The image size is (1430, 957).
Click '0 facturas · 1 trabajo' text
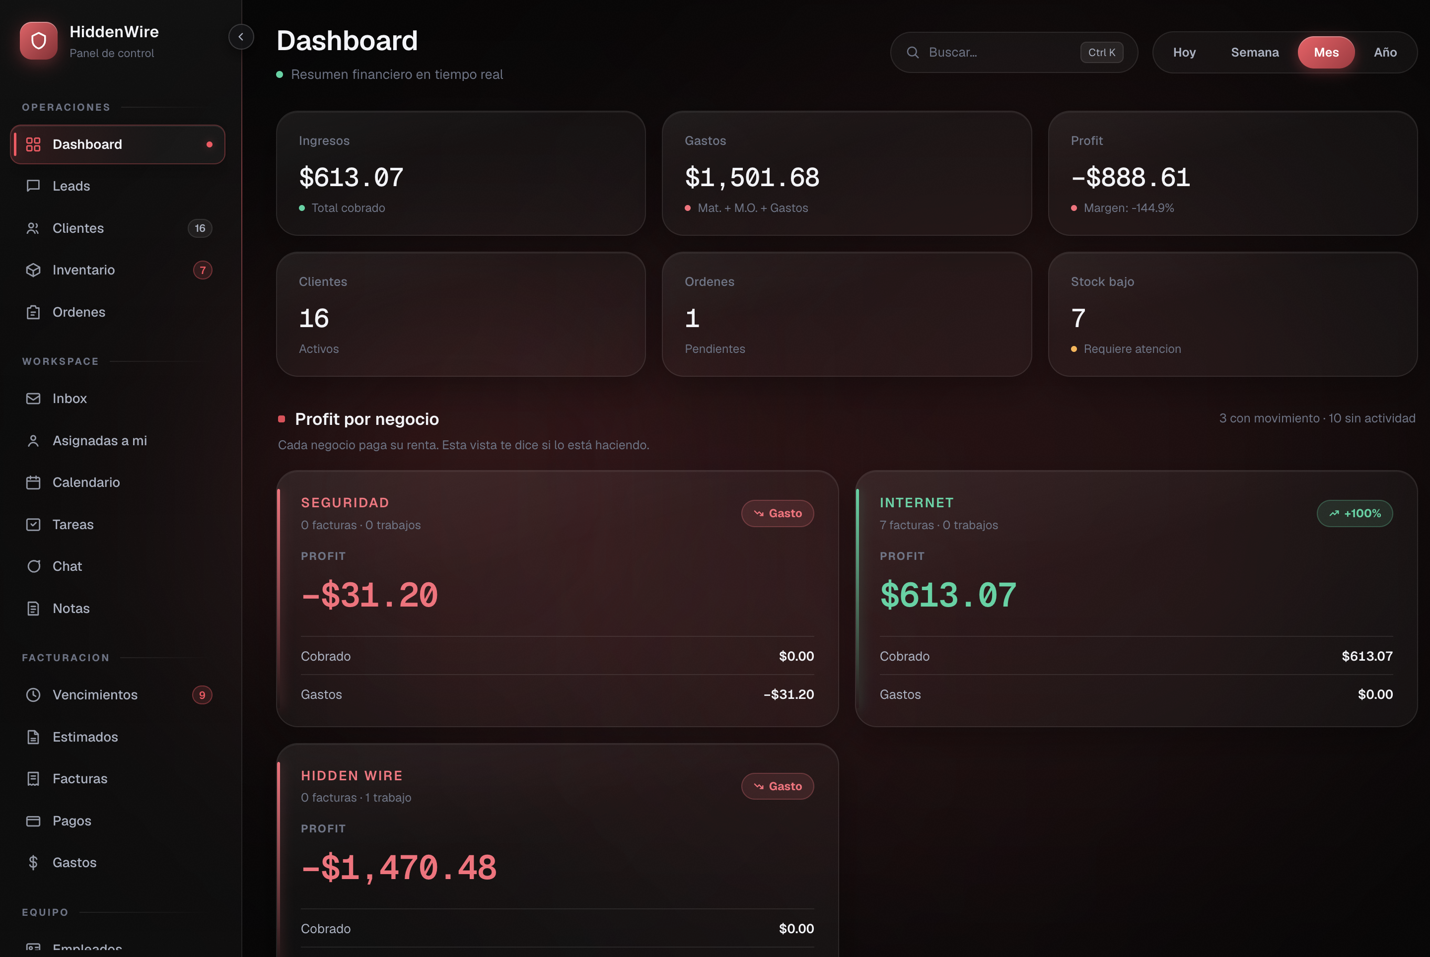tap(356, 798)
